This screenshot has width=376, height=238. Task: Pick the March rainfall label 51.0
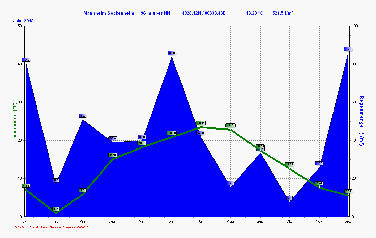point(83,116)
